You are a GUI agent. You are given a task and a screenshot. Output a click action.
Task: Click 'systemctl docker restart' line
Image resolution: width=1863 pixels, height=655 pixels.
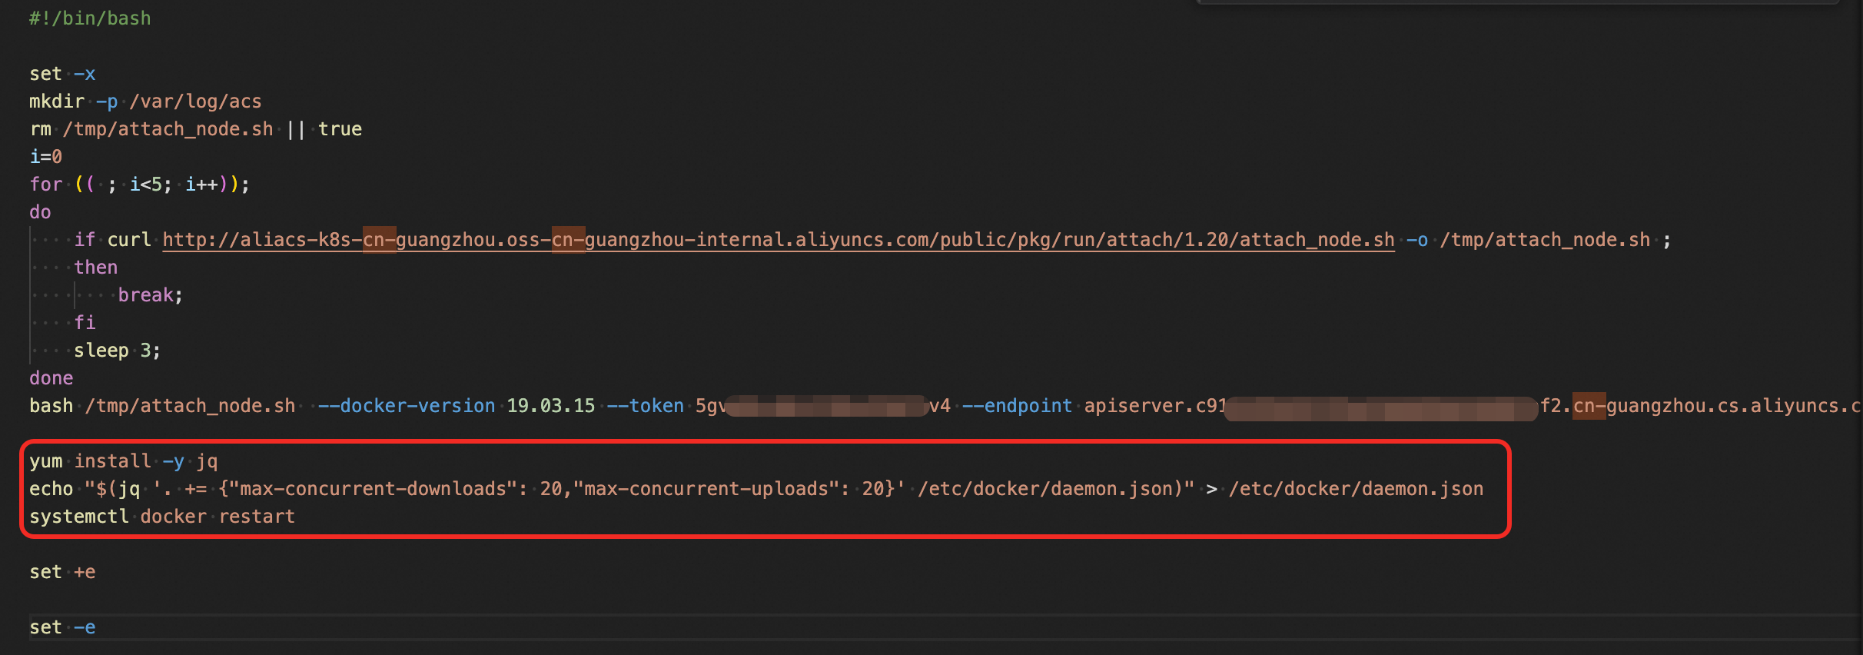(x=162, y=517)
